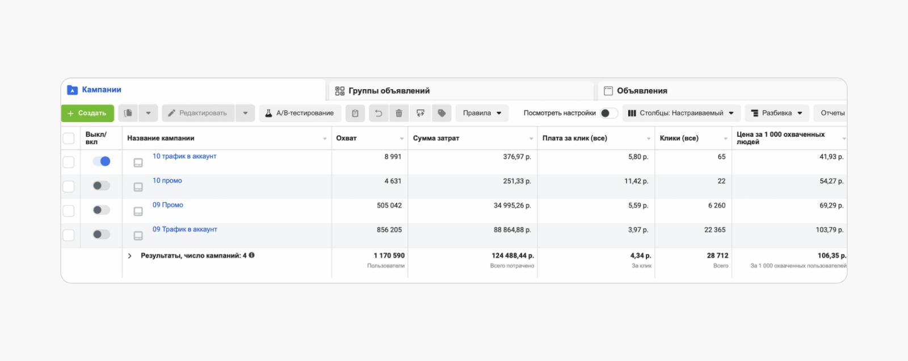Click the clipboard paste icon
The width and height of the screenshot is (908, 361).
[355, 113]
